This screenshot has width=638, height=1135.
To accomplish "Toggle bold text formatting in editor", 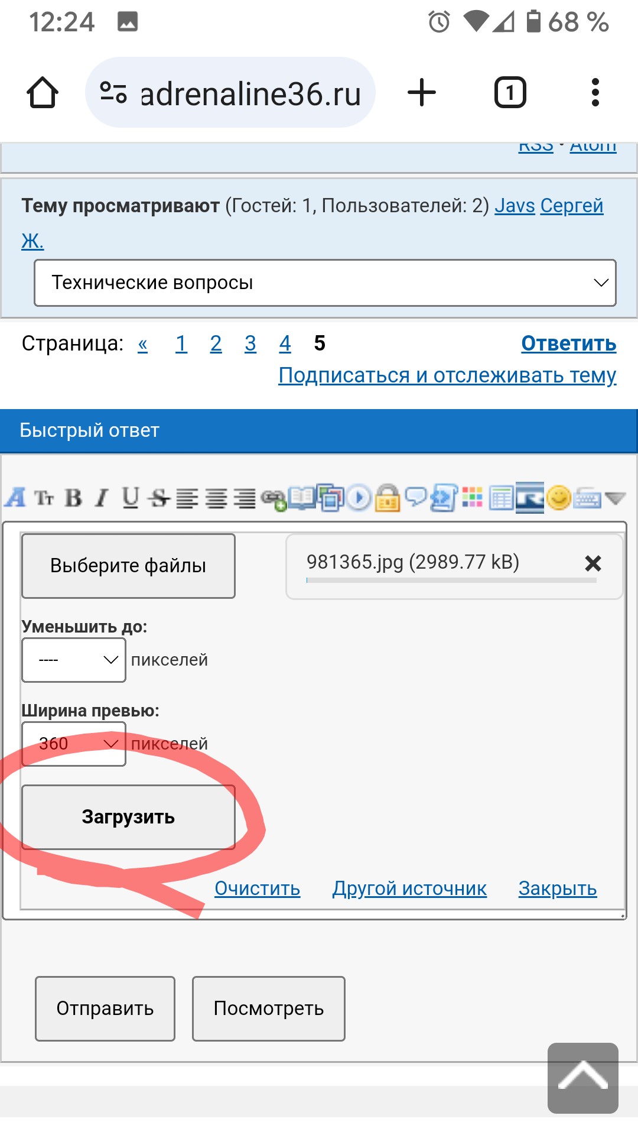I will point(73,498).
